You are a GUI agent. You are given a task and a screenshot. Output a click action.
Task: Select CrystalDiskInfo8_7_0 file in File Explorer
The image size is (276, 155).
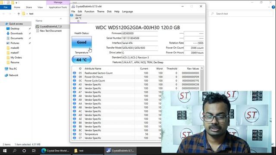coord(50,27)
